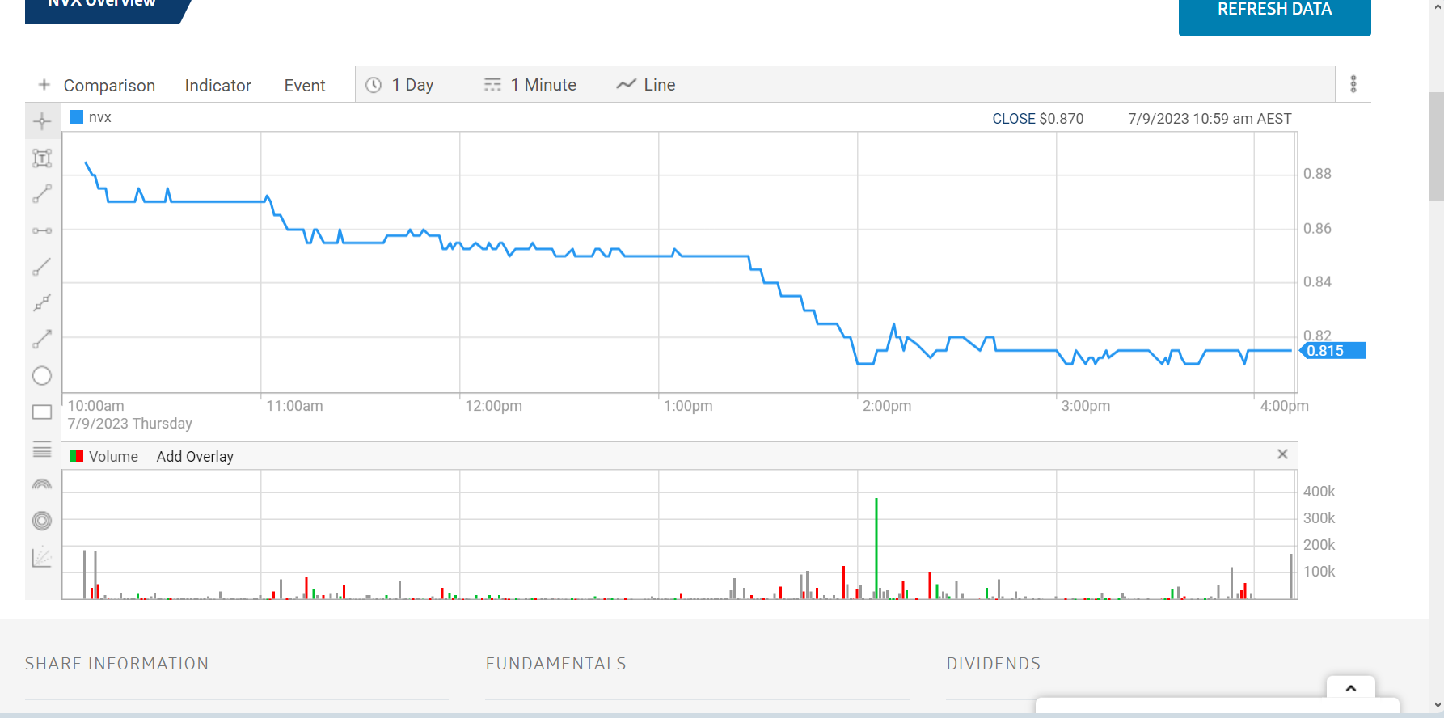Click the scroll-to-top chevron button
Image resolution: width=1444 pixels, height=718 pixels.
[1351, 687]
